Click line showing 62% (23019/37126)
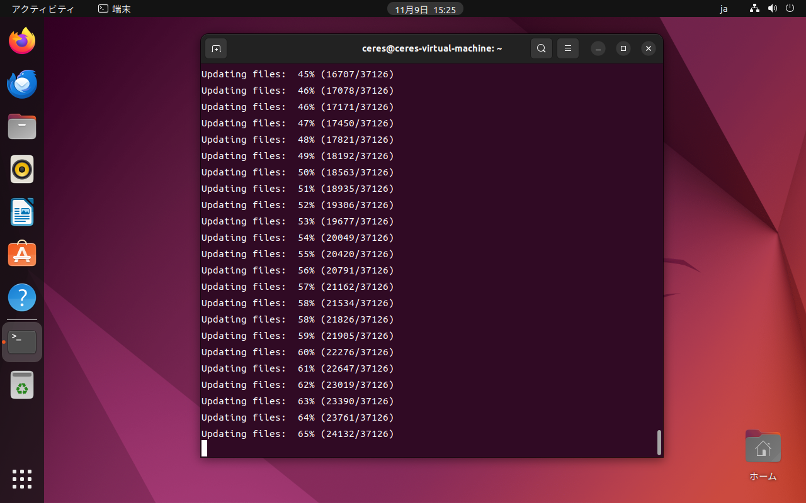 point(298,385)
